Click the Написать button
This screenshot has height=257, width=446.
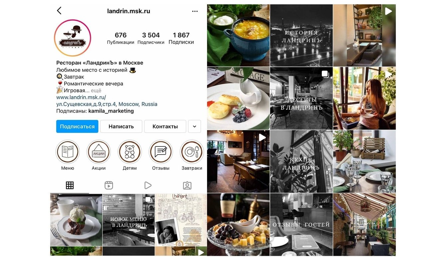121,127
